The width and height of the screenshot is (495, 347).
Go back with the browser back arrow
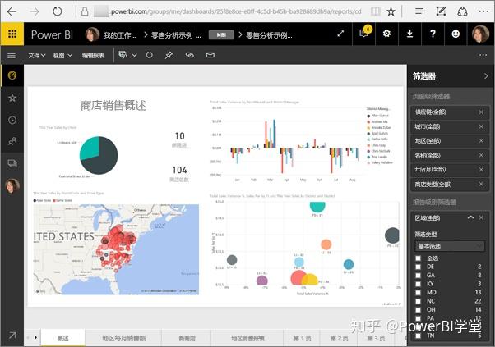coord(12,11)
